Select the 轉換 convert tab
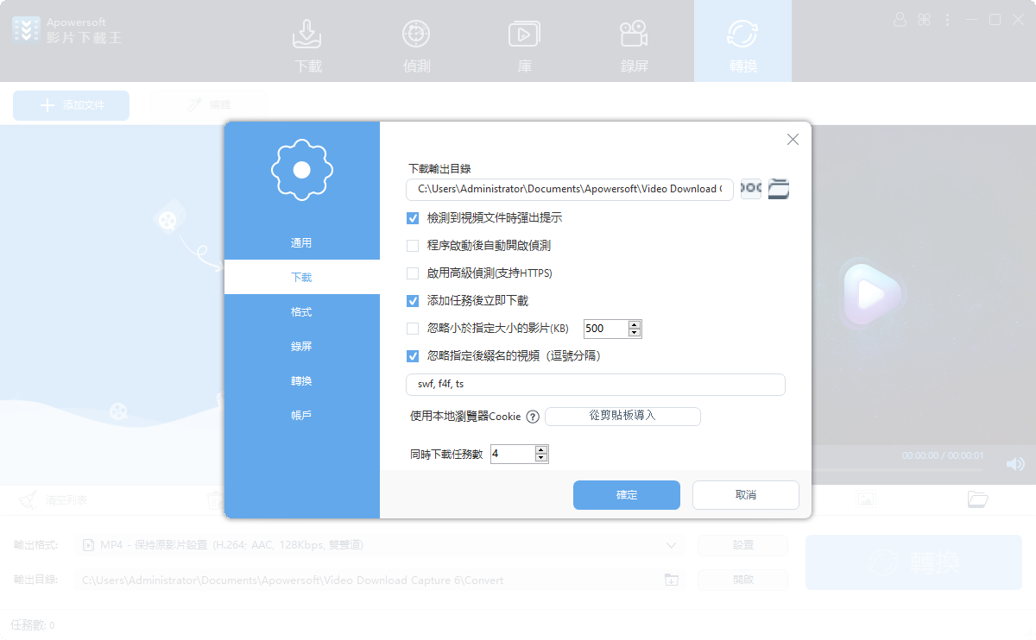 742,41
